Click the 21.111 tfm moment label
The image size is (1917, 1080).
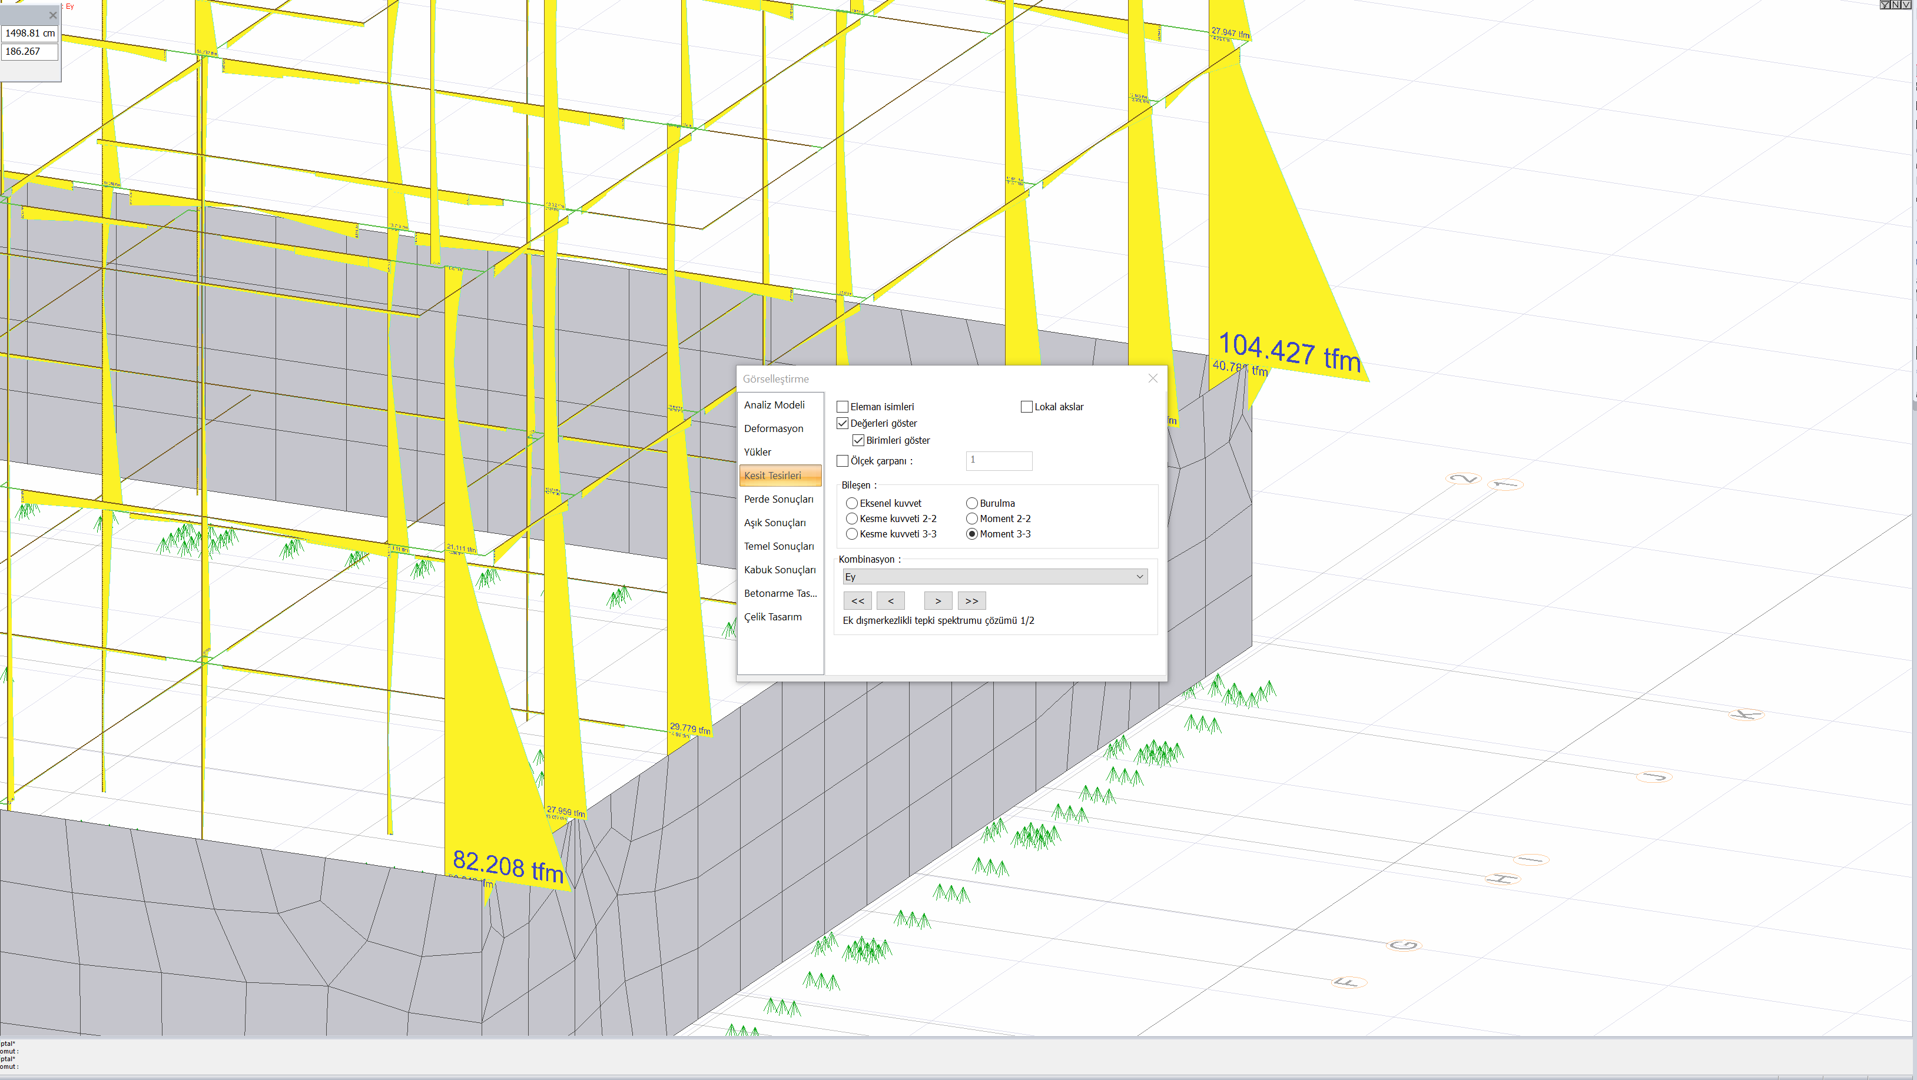pos(462,549)
